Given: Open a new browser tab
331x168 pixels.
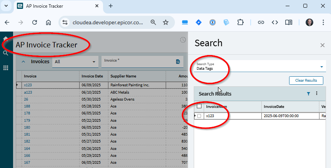Looking at the screenshot, I should tap(111, 6).
